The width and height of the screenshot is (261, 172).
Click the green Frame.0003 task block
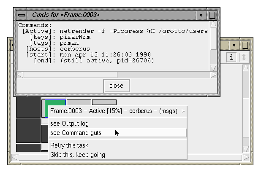pyautogui.click(x=55, y=102)
